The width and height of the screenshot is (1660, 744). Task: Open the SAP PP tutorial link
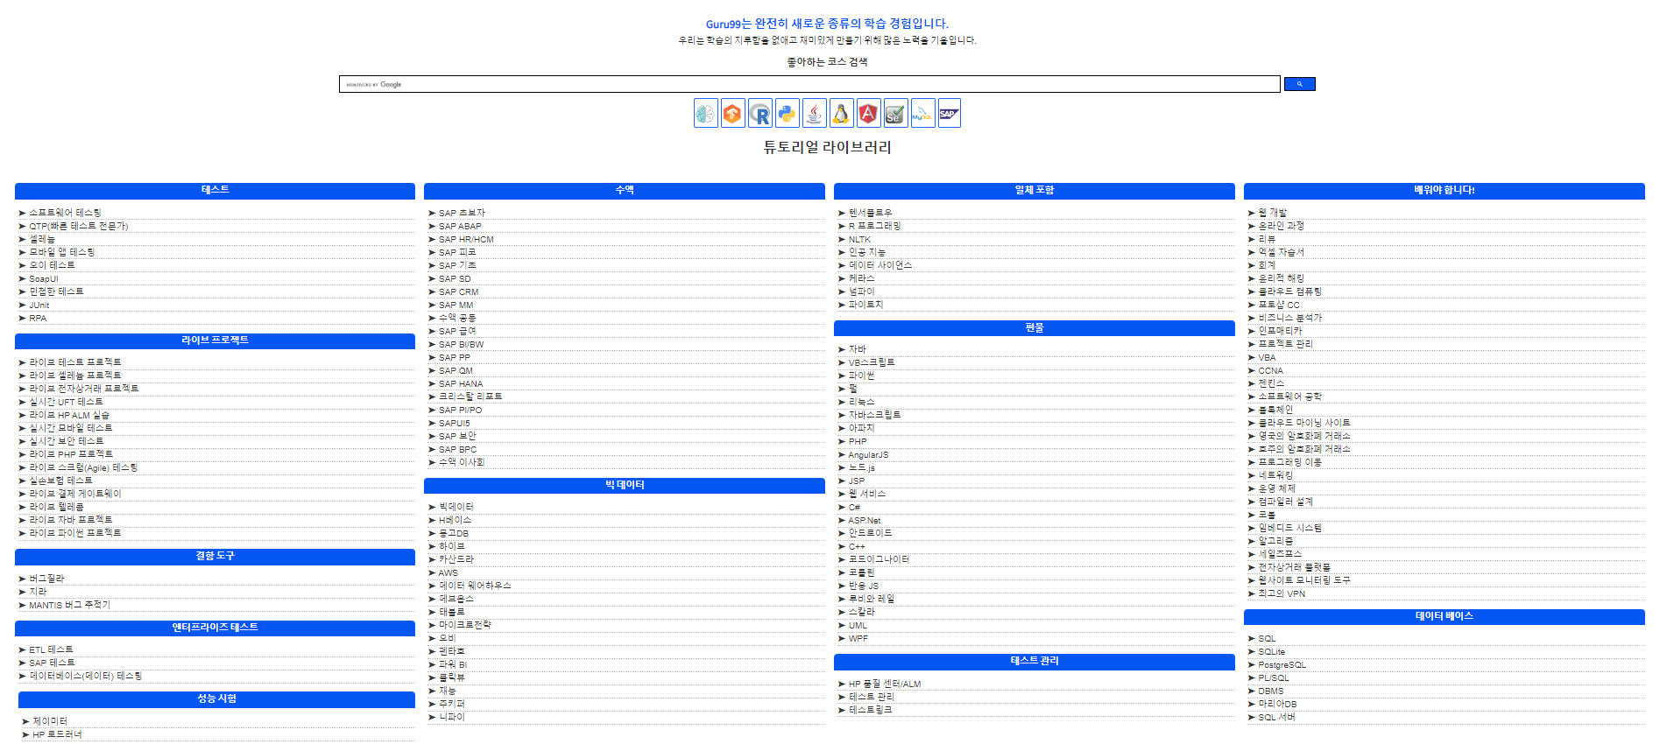[455, 357]
